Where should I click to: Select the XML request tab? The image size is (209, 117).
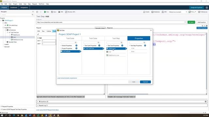coord(39,31)
